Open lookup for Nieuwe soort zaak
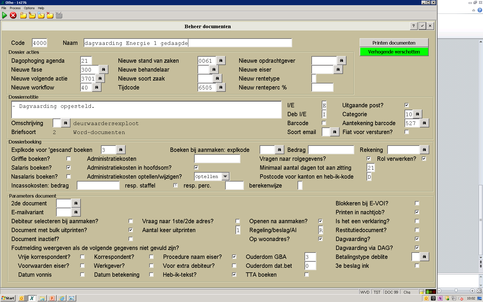 click(x=217, y=79)
